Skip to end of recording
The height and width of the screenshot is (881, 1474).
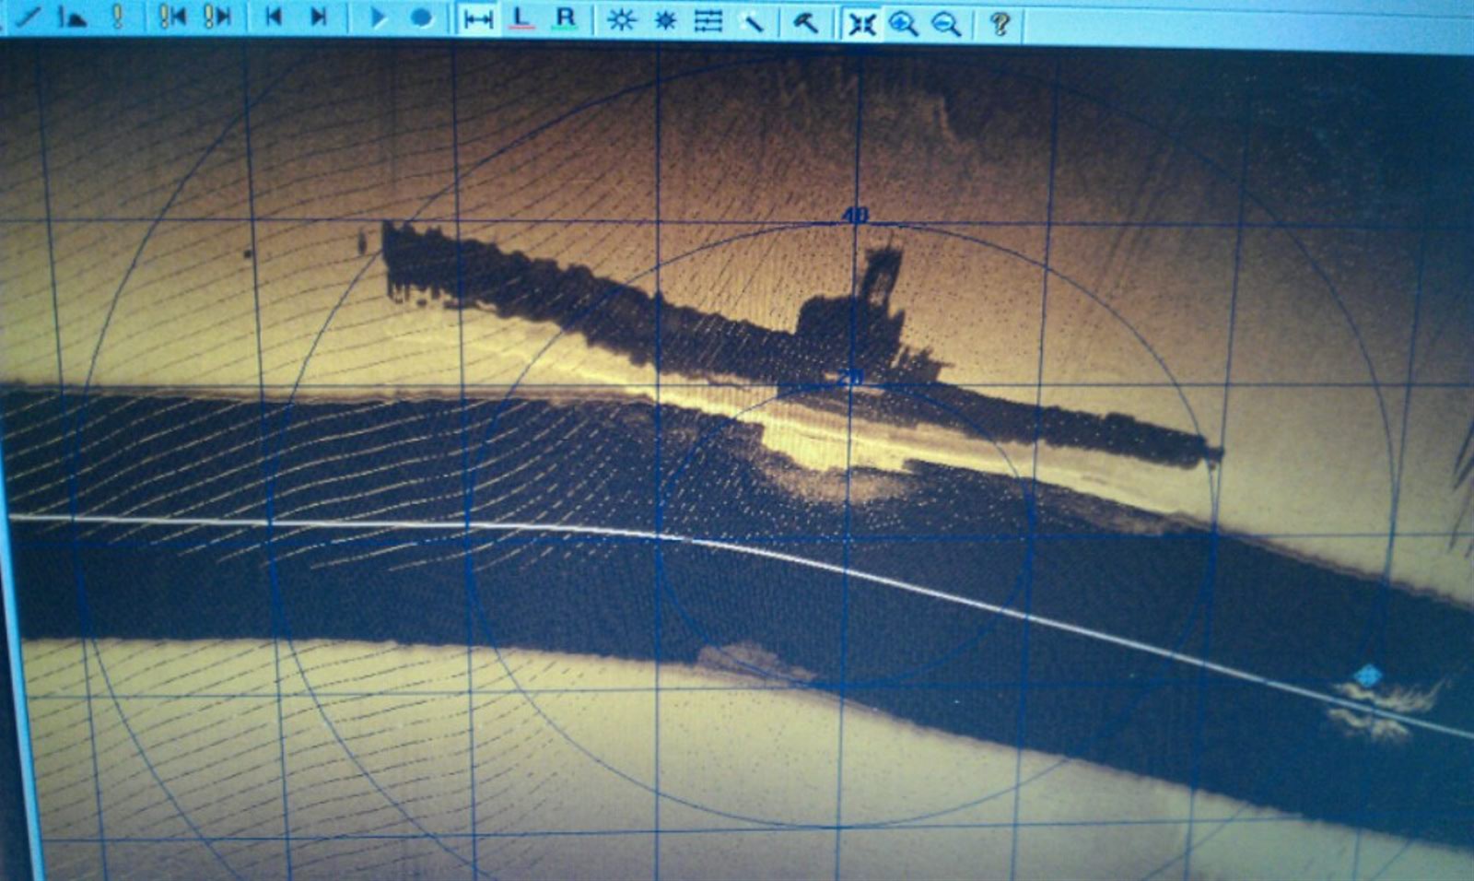pos(319,18)
